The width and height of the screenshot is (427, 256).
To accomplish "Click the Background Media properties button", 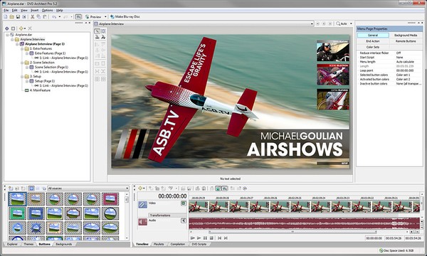I will pyautogui.click(x=406, y=36).
